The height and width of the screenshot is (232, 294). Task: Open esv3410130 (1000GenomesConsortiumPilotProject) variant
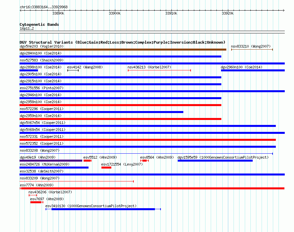point(103,209)
